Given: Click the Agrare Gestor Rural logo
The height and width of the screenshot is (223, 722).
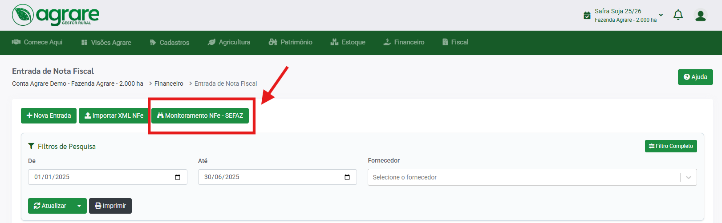Looking at the screenshot, I should 56,15.
